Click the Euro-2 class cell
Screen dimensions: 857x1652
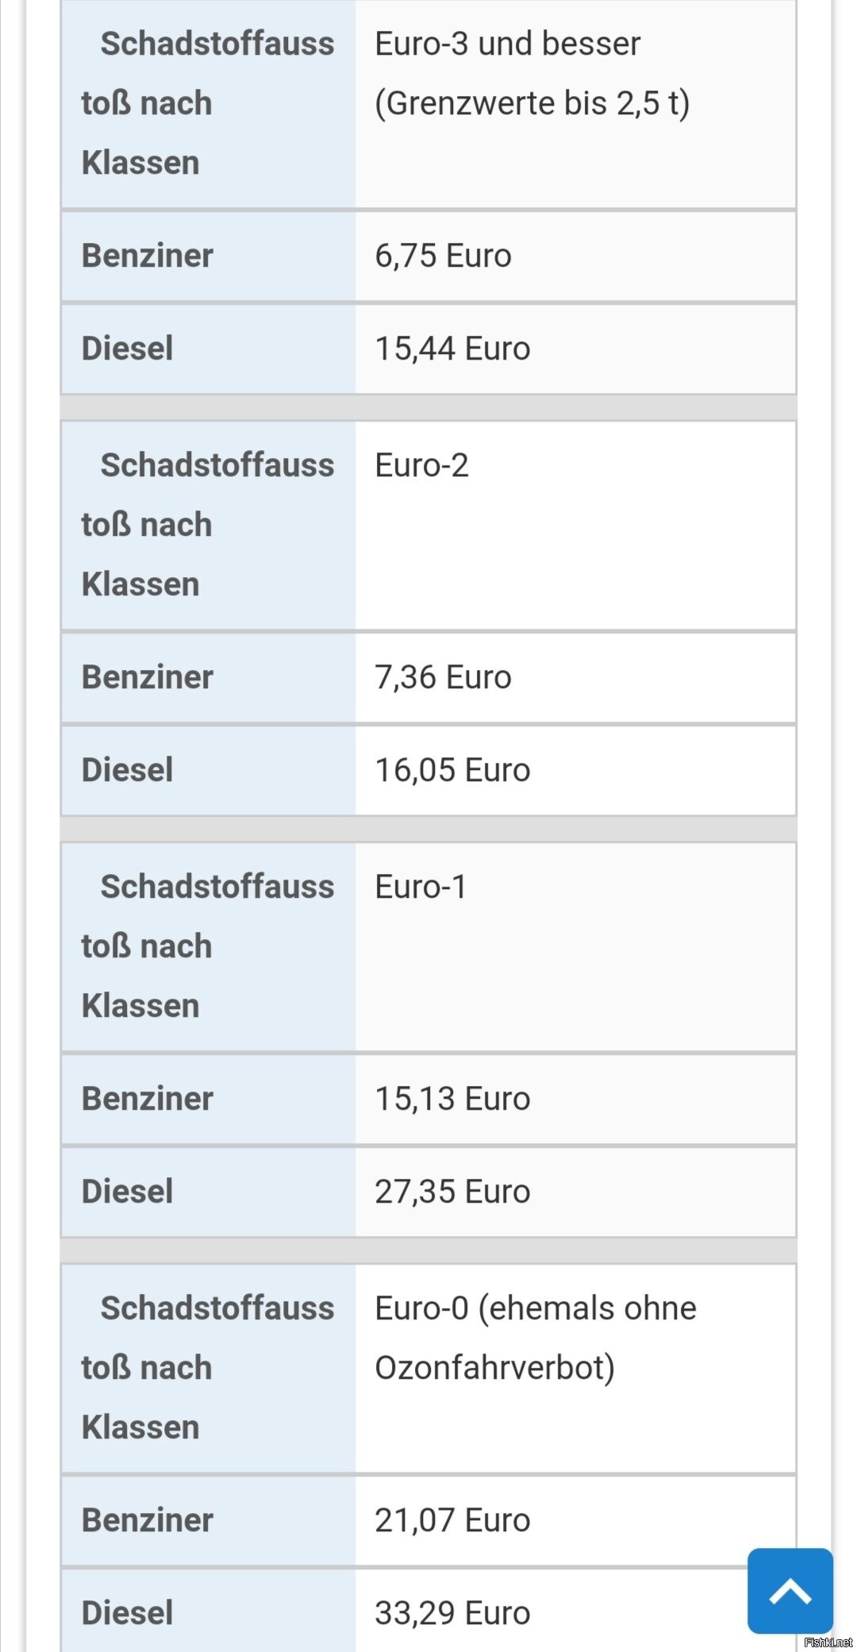coord(421,466)
